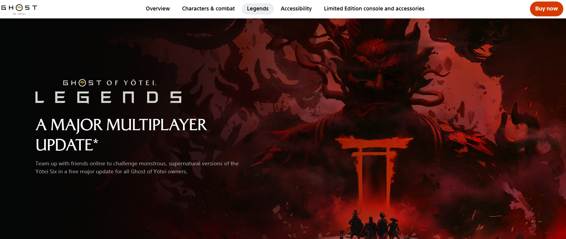The image size is (566, 239).
Task: Click the Ghost of Yōtei logo in header
Action: point(19,9)
